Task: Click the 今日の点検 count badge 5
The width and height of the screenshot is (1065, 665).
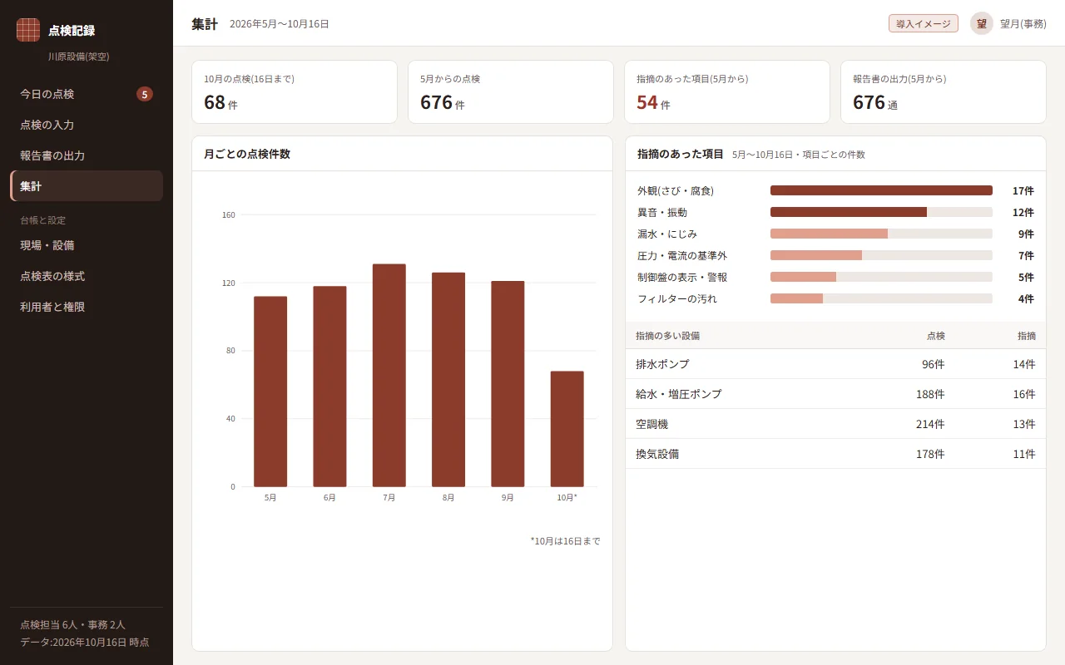Action: coord(145,94)
